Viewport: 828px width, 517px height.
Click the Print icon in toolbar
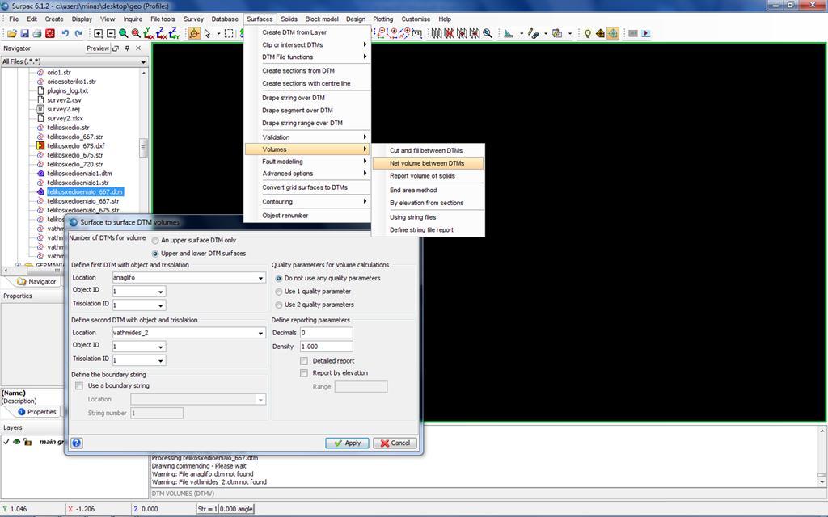click(x=37, y=33)
